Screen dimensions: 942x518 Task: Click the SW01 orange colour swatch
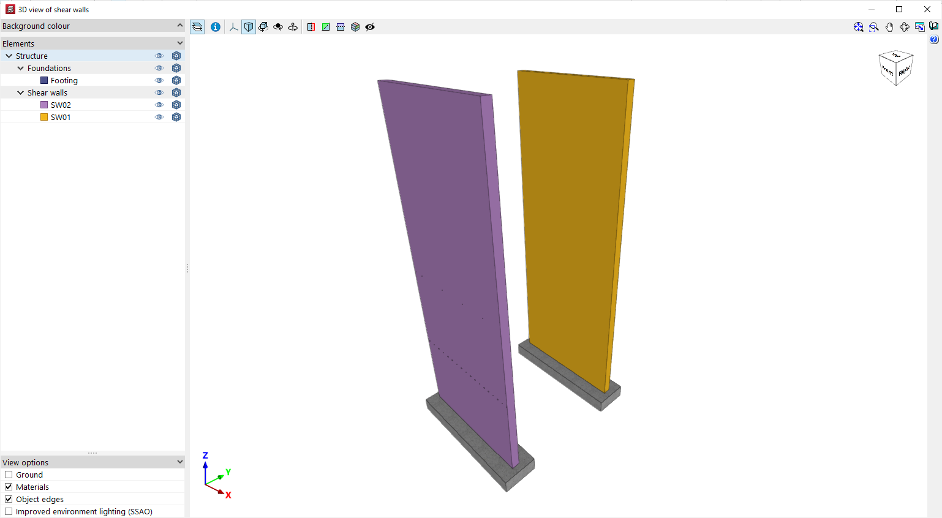pyautogui.click(x=44, y=117)
